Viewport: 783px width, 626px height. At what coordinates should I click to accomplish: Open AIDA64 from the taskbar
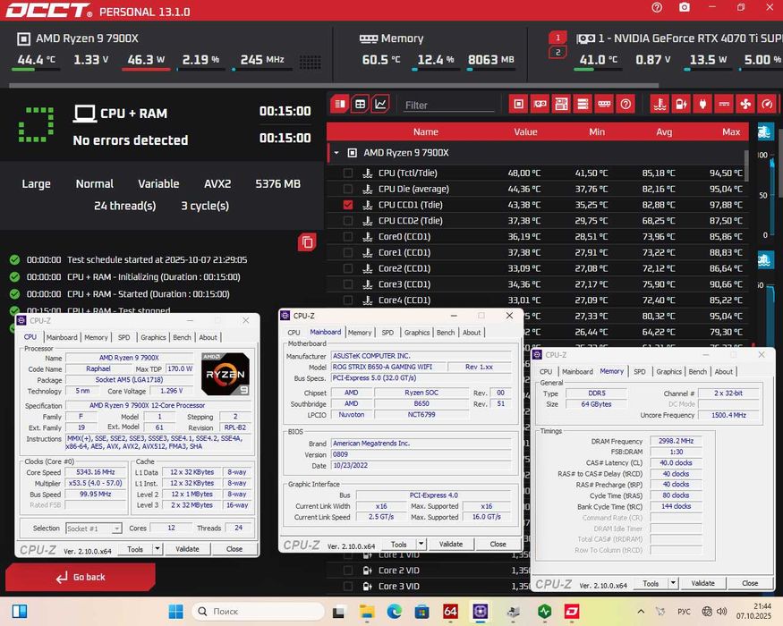450,611
